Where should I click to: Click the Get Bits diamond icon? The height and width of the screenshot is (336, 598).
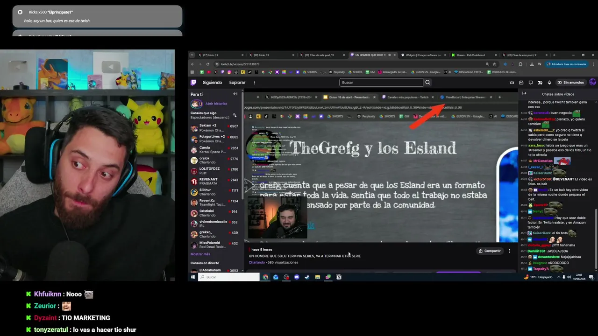tap(549, 83)
